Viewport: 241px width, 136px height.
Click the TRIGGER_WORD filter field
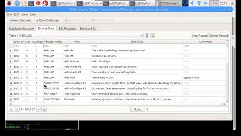53,46
